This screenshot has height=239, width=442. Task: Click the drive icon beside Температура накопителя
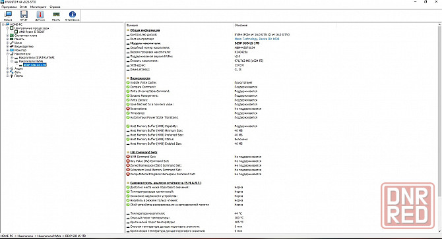[x=128, y=213]
